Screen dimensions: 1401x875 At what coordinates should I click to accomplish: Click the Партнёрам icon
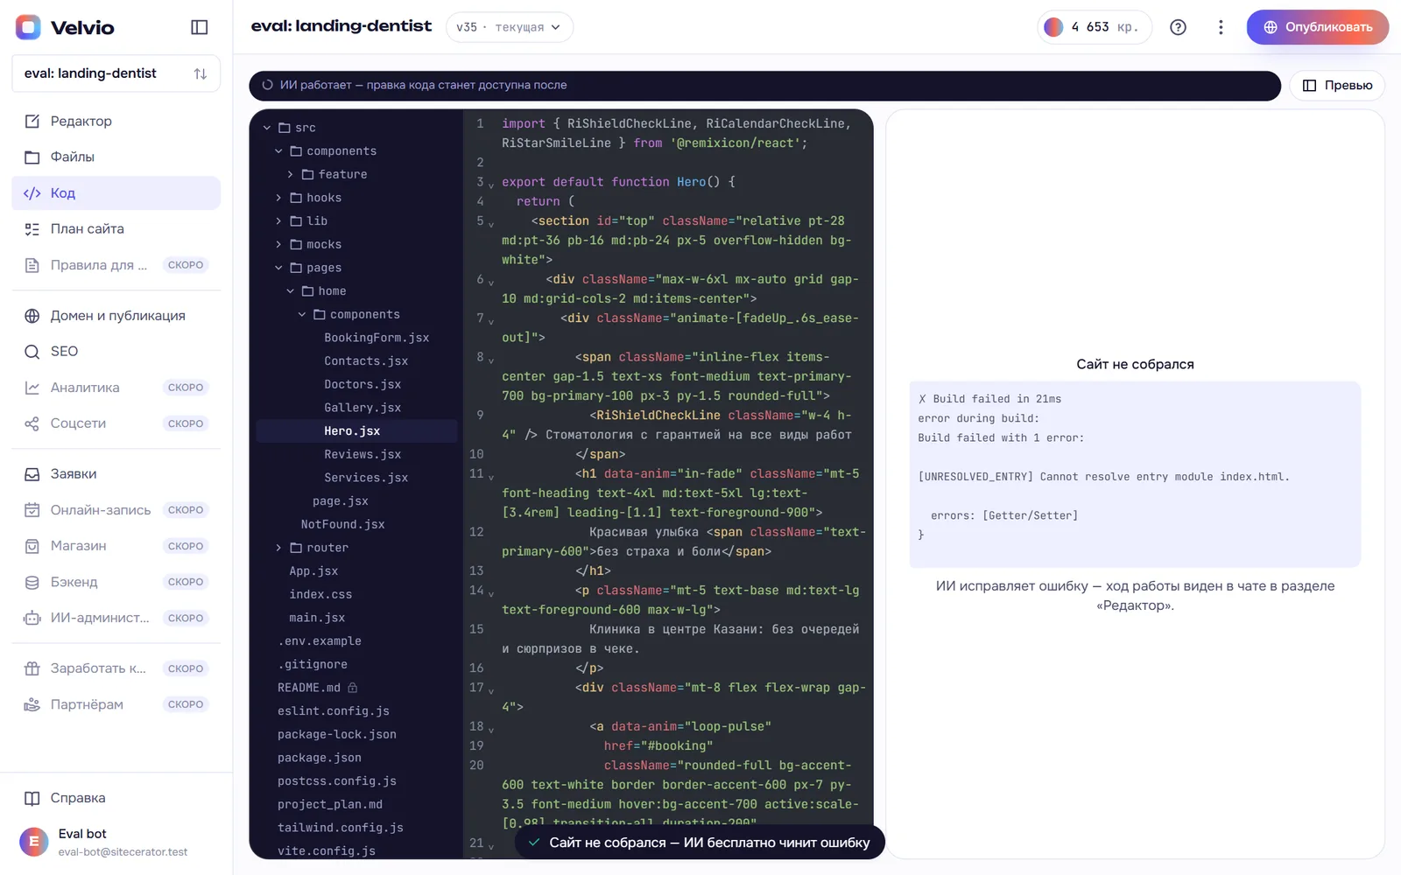(x=32, y=704)
